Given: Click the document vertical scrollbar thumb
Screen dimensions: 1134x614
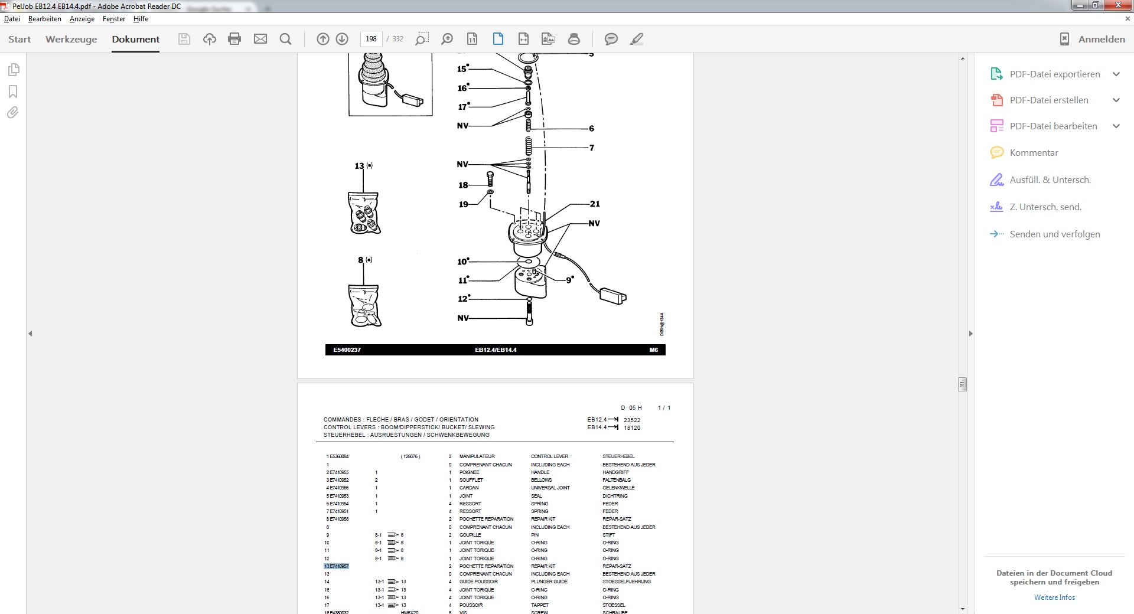Looking at the screenshot, I should pyautogui.click(x=962, y=384).
